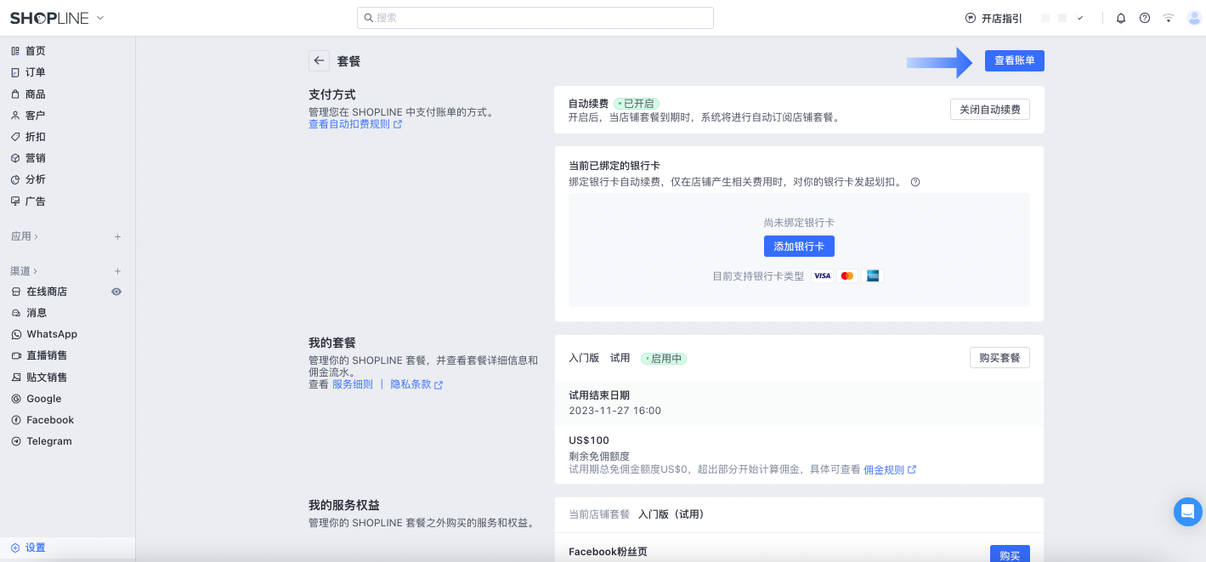Click the back arrow beside 套餐
Image resolution: width=1206 pixels, height=562 pixels.
coord(319,60)
